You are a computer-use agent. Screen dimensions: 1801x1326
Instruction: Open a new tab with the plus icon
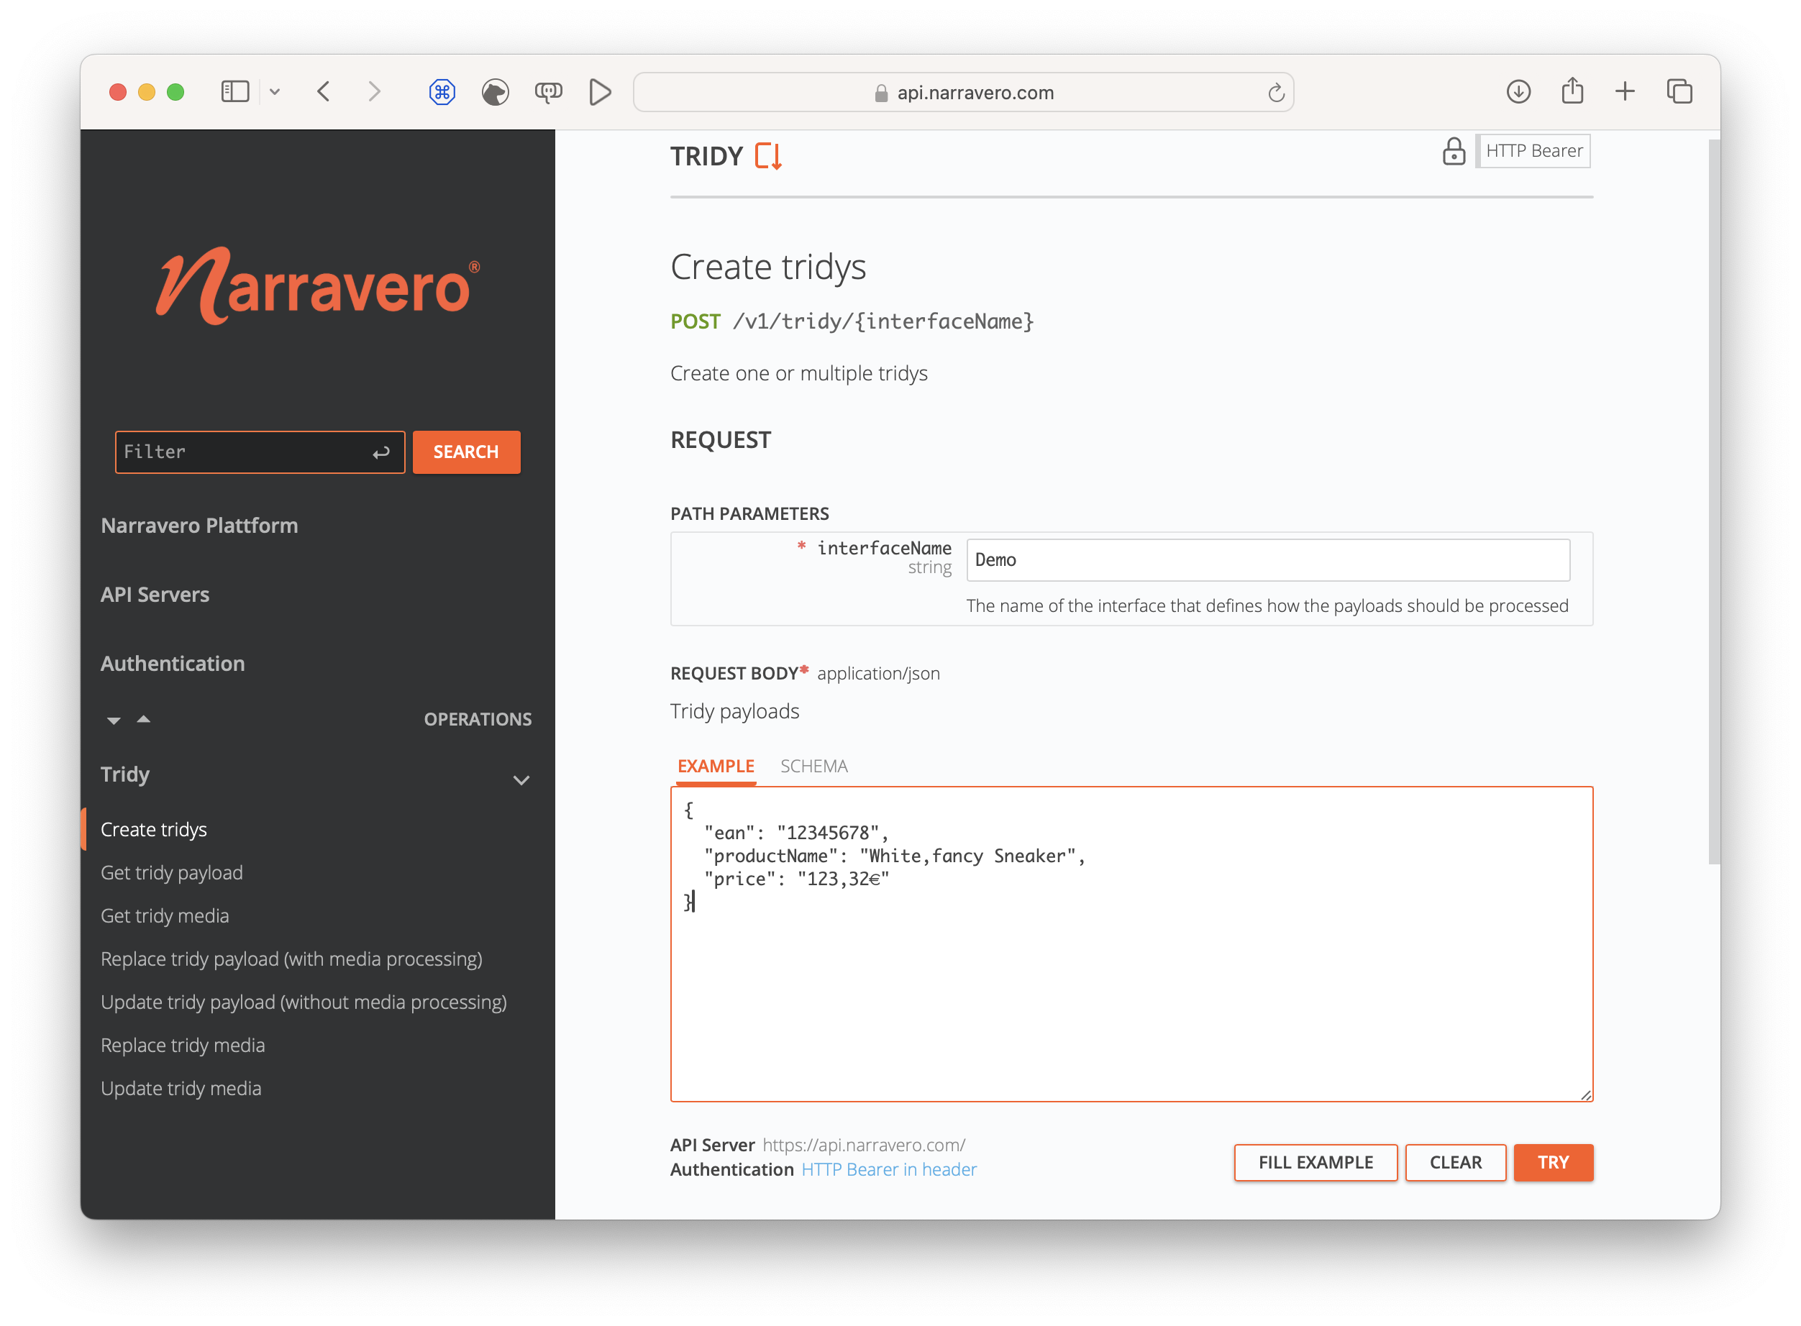[1624, 91]
